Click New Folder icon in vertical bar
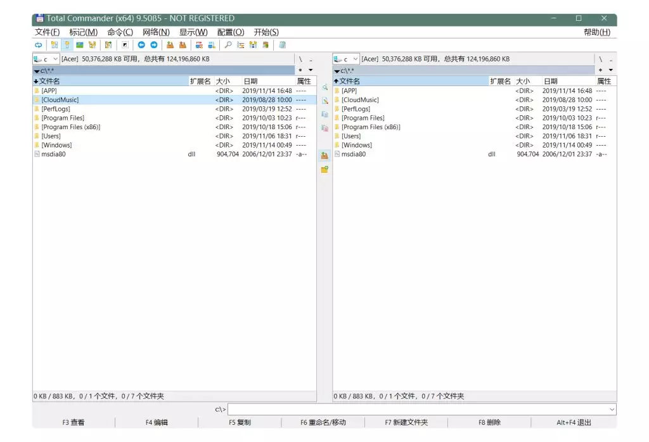The width and height of the screenshot is (649, 442). [325, 170]
